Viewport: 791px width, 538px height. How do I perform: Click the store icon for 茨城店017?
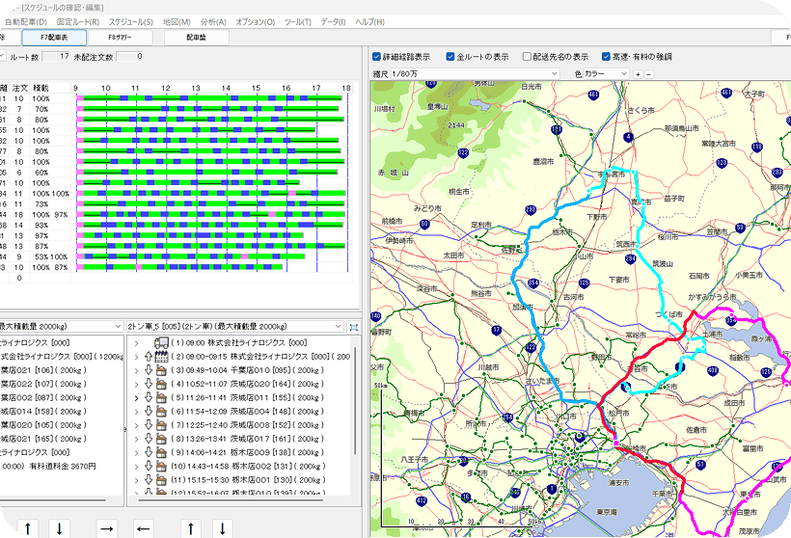(161, 439)
